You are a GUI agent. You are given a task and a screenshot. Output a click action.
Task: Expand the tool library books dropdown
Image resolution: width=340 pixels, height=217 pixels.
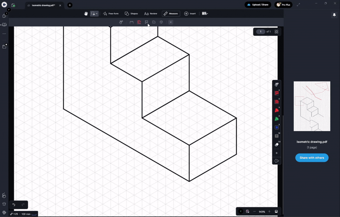pyautogui.click(x=205, y=14)
